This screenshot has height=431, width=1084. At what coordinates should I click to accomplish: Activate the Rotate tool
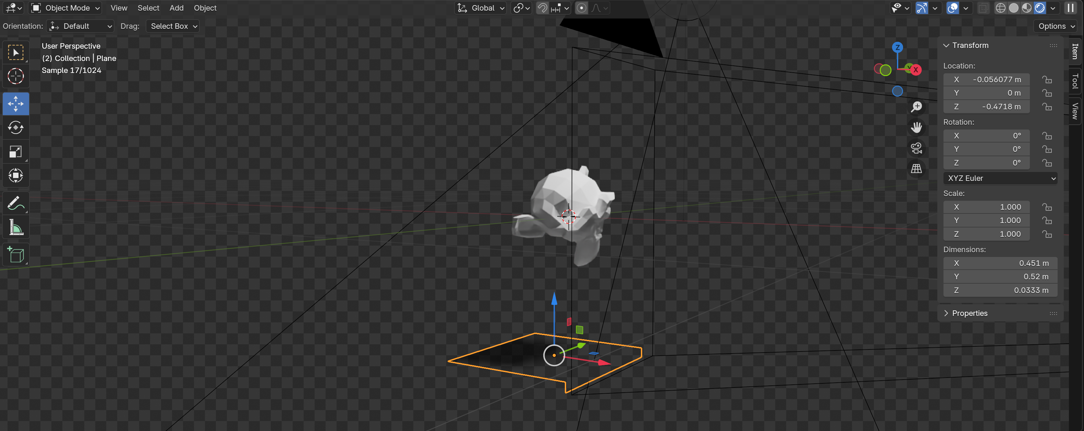(x=15, y=127)
